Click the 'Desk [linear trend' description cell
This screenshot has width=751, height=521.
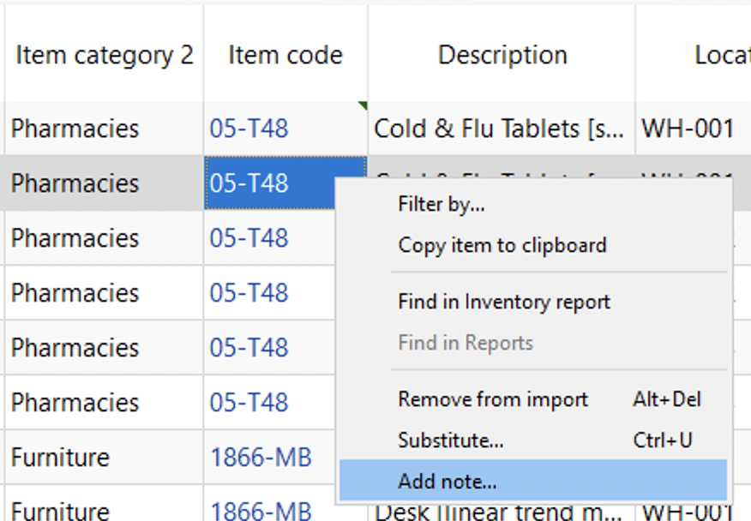pyautogui.click(x=499, y=512)
